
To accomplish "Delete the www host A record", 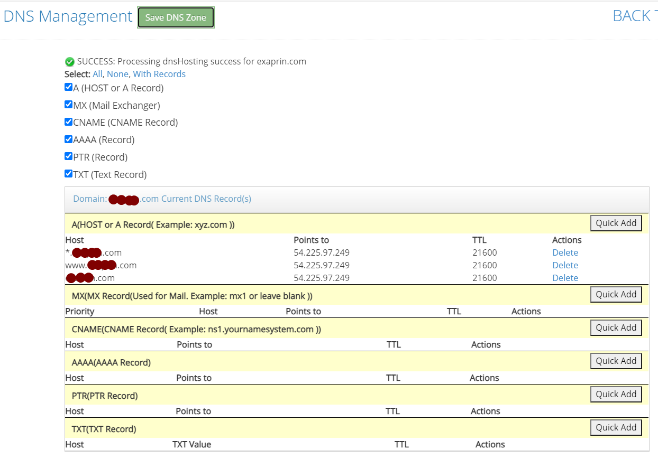I will pyautogui.click(x=565, y=265).
